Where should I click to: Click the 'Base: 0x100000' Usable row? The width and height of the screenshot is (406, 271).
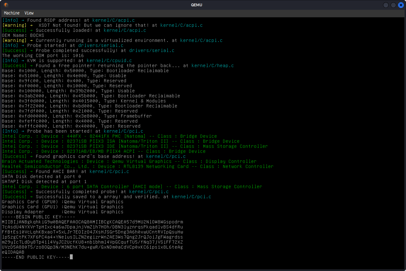(x=68, y=91)
